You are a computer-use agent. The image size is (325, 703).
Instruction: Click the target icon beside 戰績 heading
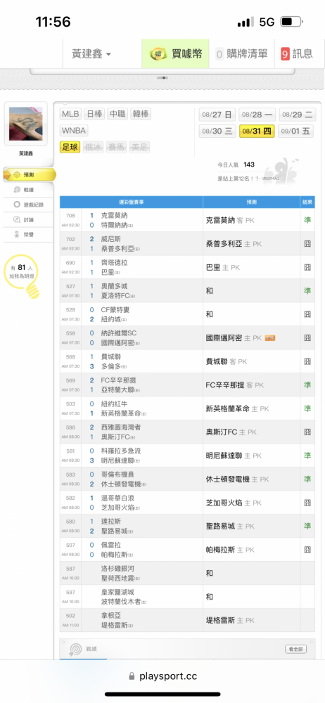pyautogui.click(x=75, y=649)
